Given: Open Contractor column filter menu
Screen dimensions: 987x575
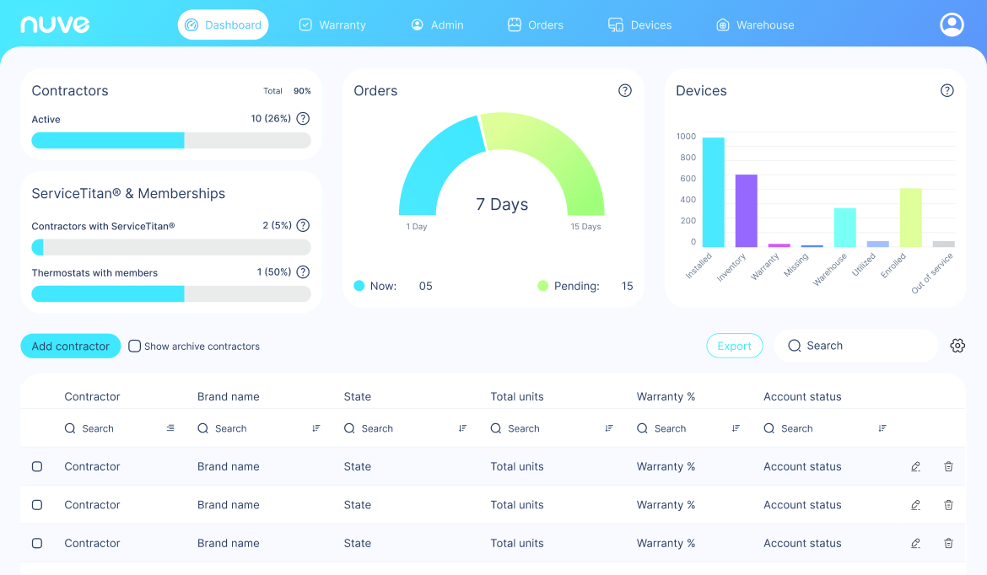Looking at the screenshot, I should pyautogui.click(x=170, y=428).
